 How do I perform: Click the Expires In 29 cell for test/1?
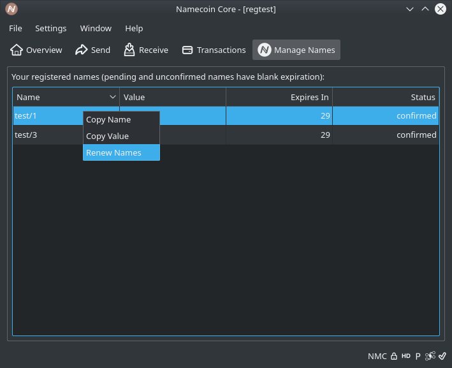279,116
